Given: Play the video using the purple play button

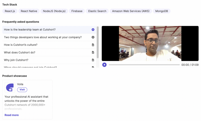Looking at the screenshot, I should (x=104, y=65).
